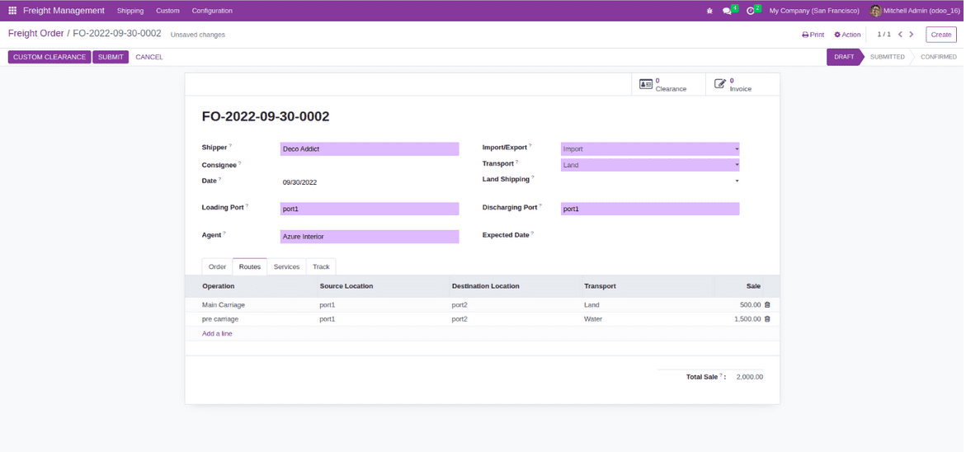This screenshot has width=966, height=452.
Task: Expand the Import/Export dropdown
Action: coord(737,149)
